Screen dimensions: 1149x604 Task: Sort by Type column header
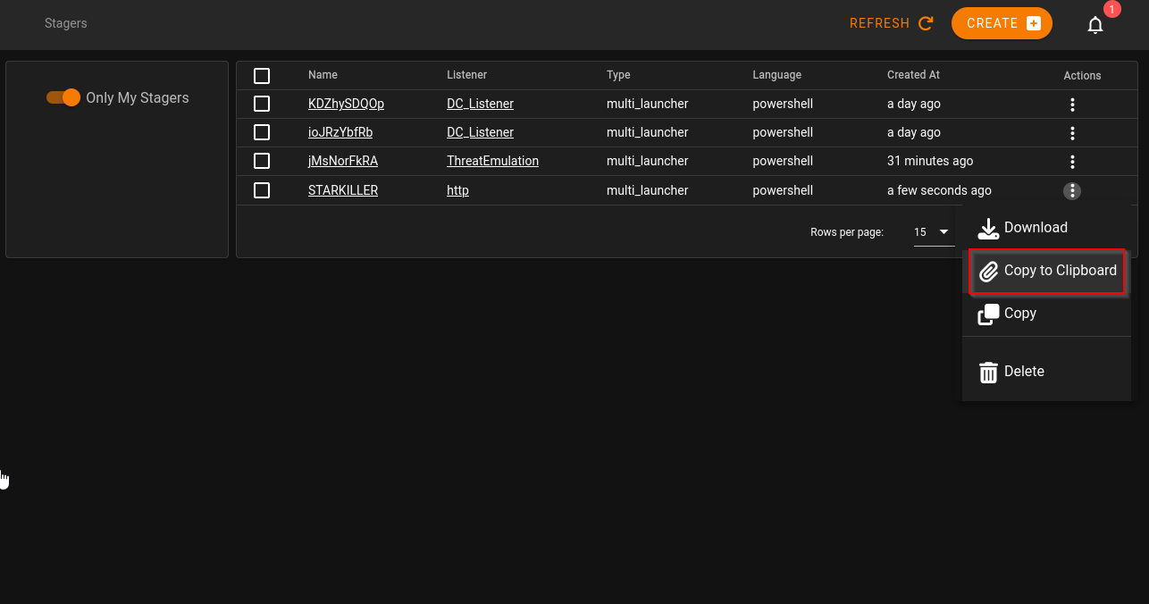click(618, 75)
